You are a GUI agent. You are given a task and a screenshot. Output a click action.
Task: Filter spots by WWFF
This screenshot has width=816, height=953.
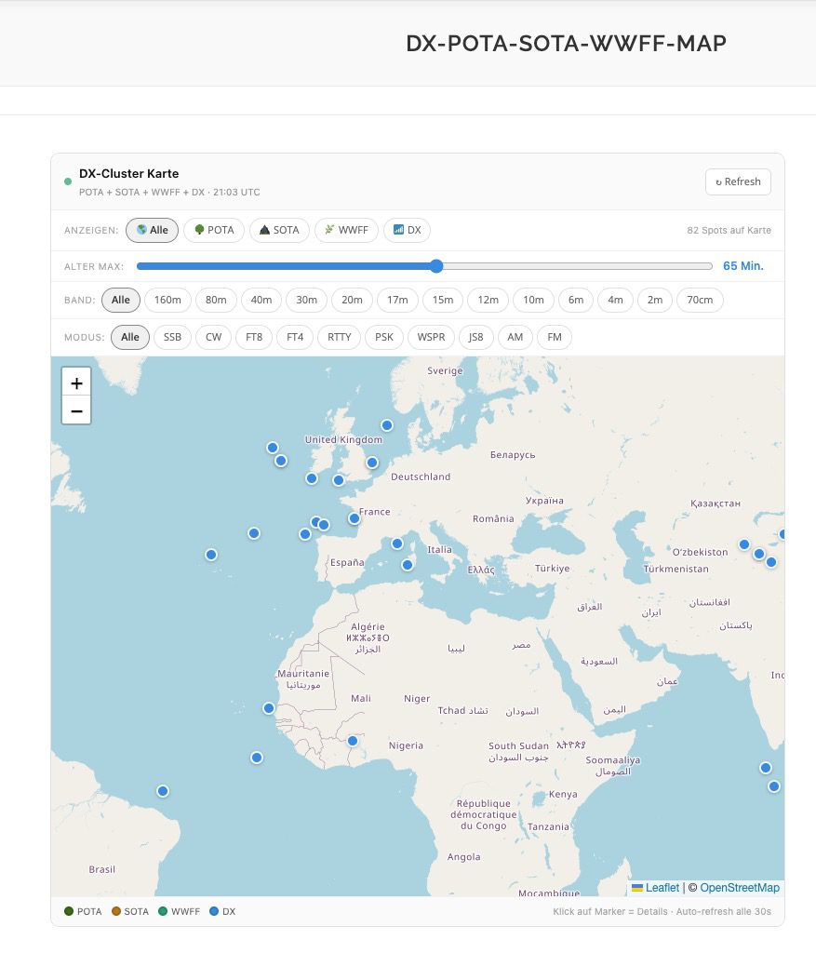(x=346, y=230)
